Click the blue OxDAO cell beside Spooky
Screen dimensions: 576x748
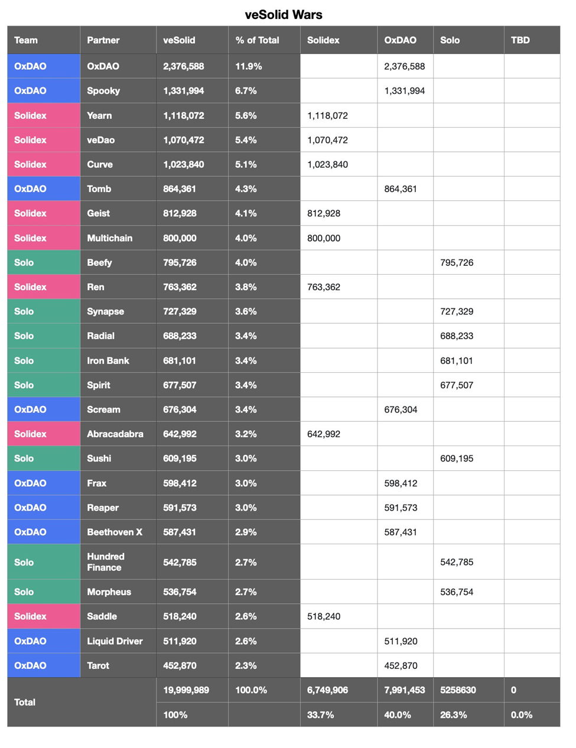click(x=44, y=91)
